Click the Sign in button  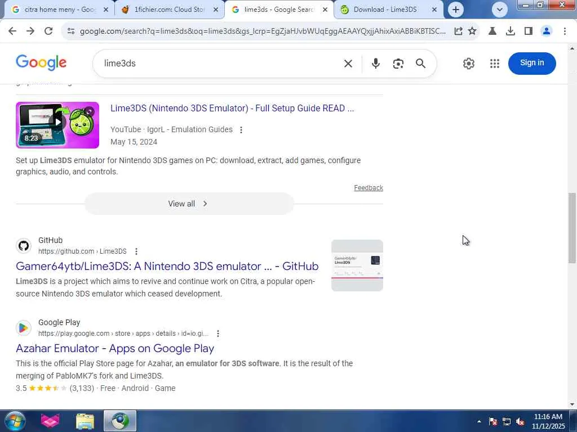(x=532, y=63)
